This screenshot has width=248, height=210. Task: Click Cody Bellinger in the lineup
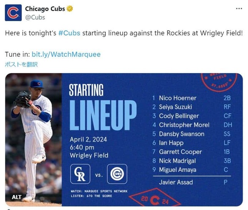[179, 116]
